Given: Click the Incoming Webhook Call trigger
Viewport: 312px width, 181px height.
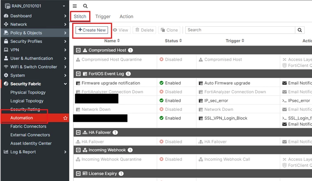Looking at the screenshot, I should 227,159.
